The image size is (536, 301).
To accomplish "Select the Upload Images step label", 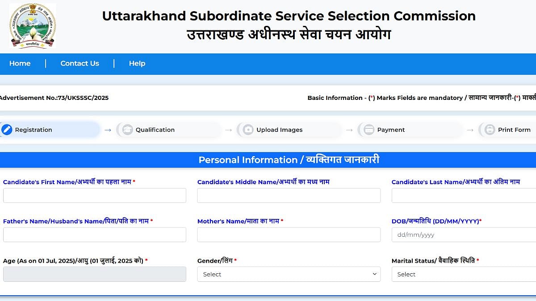I will [x=280, y=130].
